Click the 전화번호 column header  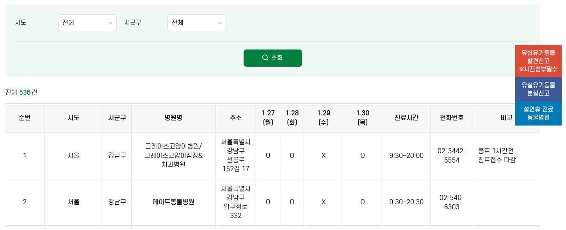[x=452, y=118]
